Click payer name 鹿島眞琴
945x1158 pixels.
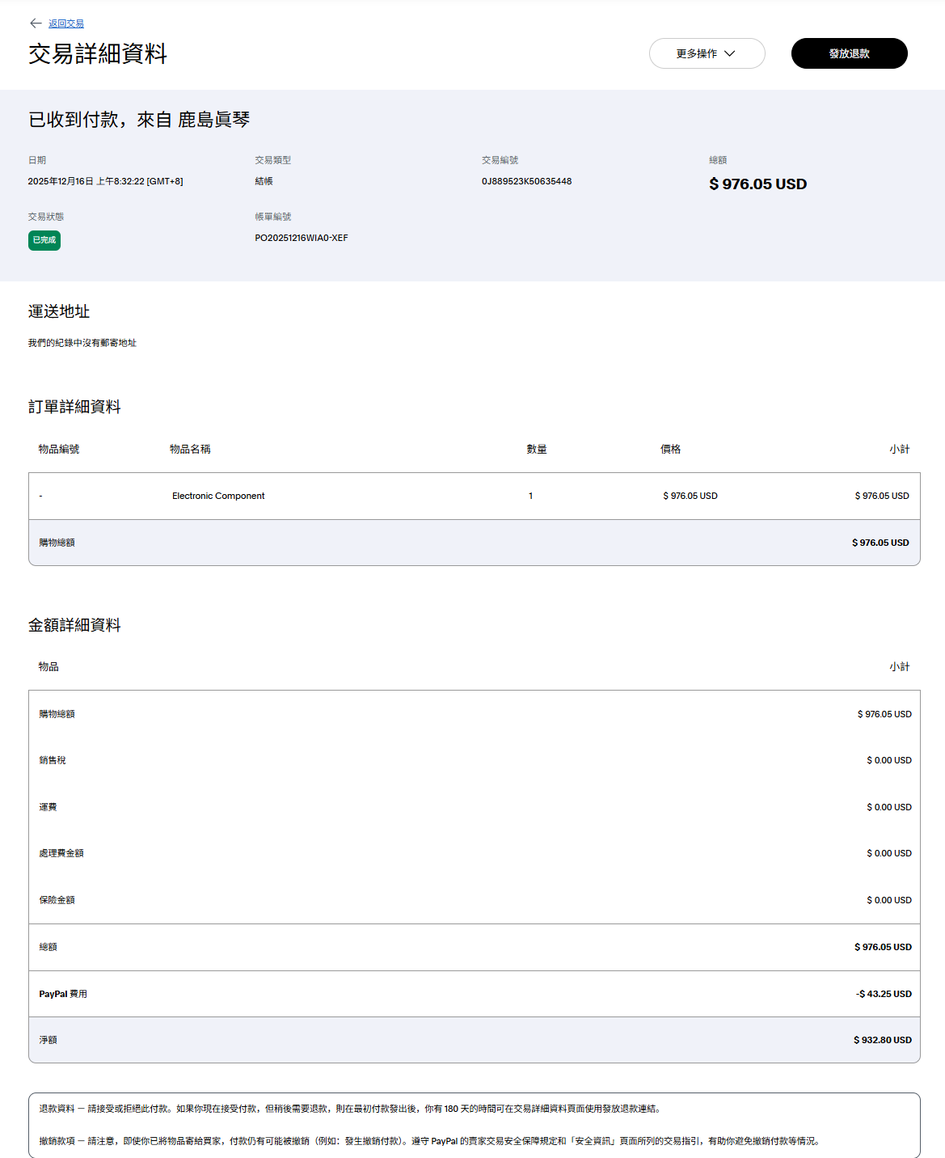213,120
